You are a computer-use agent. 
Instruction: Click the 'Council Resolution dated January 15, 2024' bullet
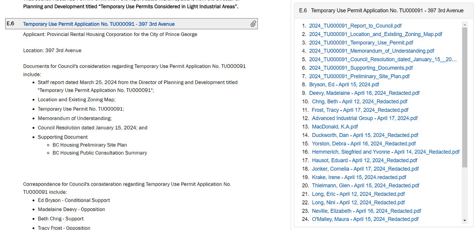(92, 128)
